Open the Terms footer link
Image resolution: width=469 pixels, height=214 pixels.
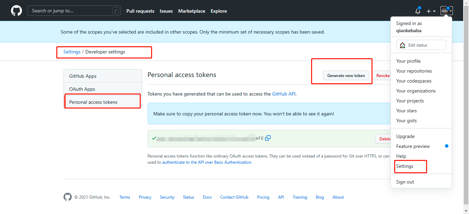coord(125,197)
